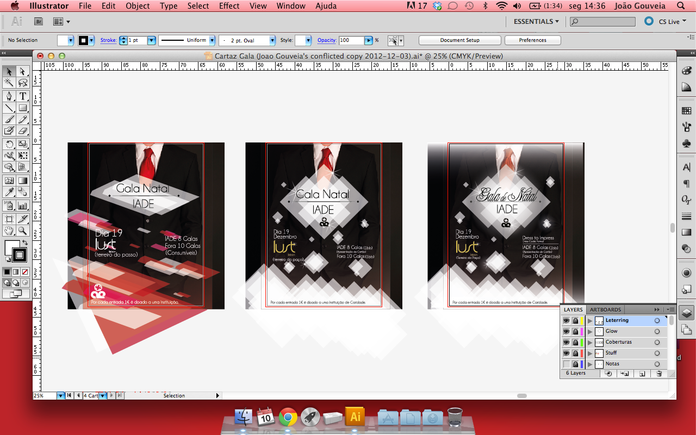This screenshot has height=435, width=696.
Task: Hide the Leterring layer eye icon
Action: pyautogui.click(x=567, y=321)
